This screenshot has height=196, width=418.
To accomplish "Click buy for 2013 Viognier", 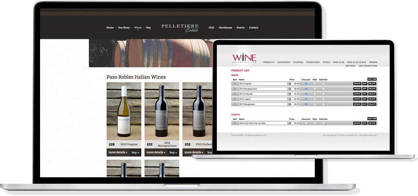I will click(x=135, y=152).
